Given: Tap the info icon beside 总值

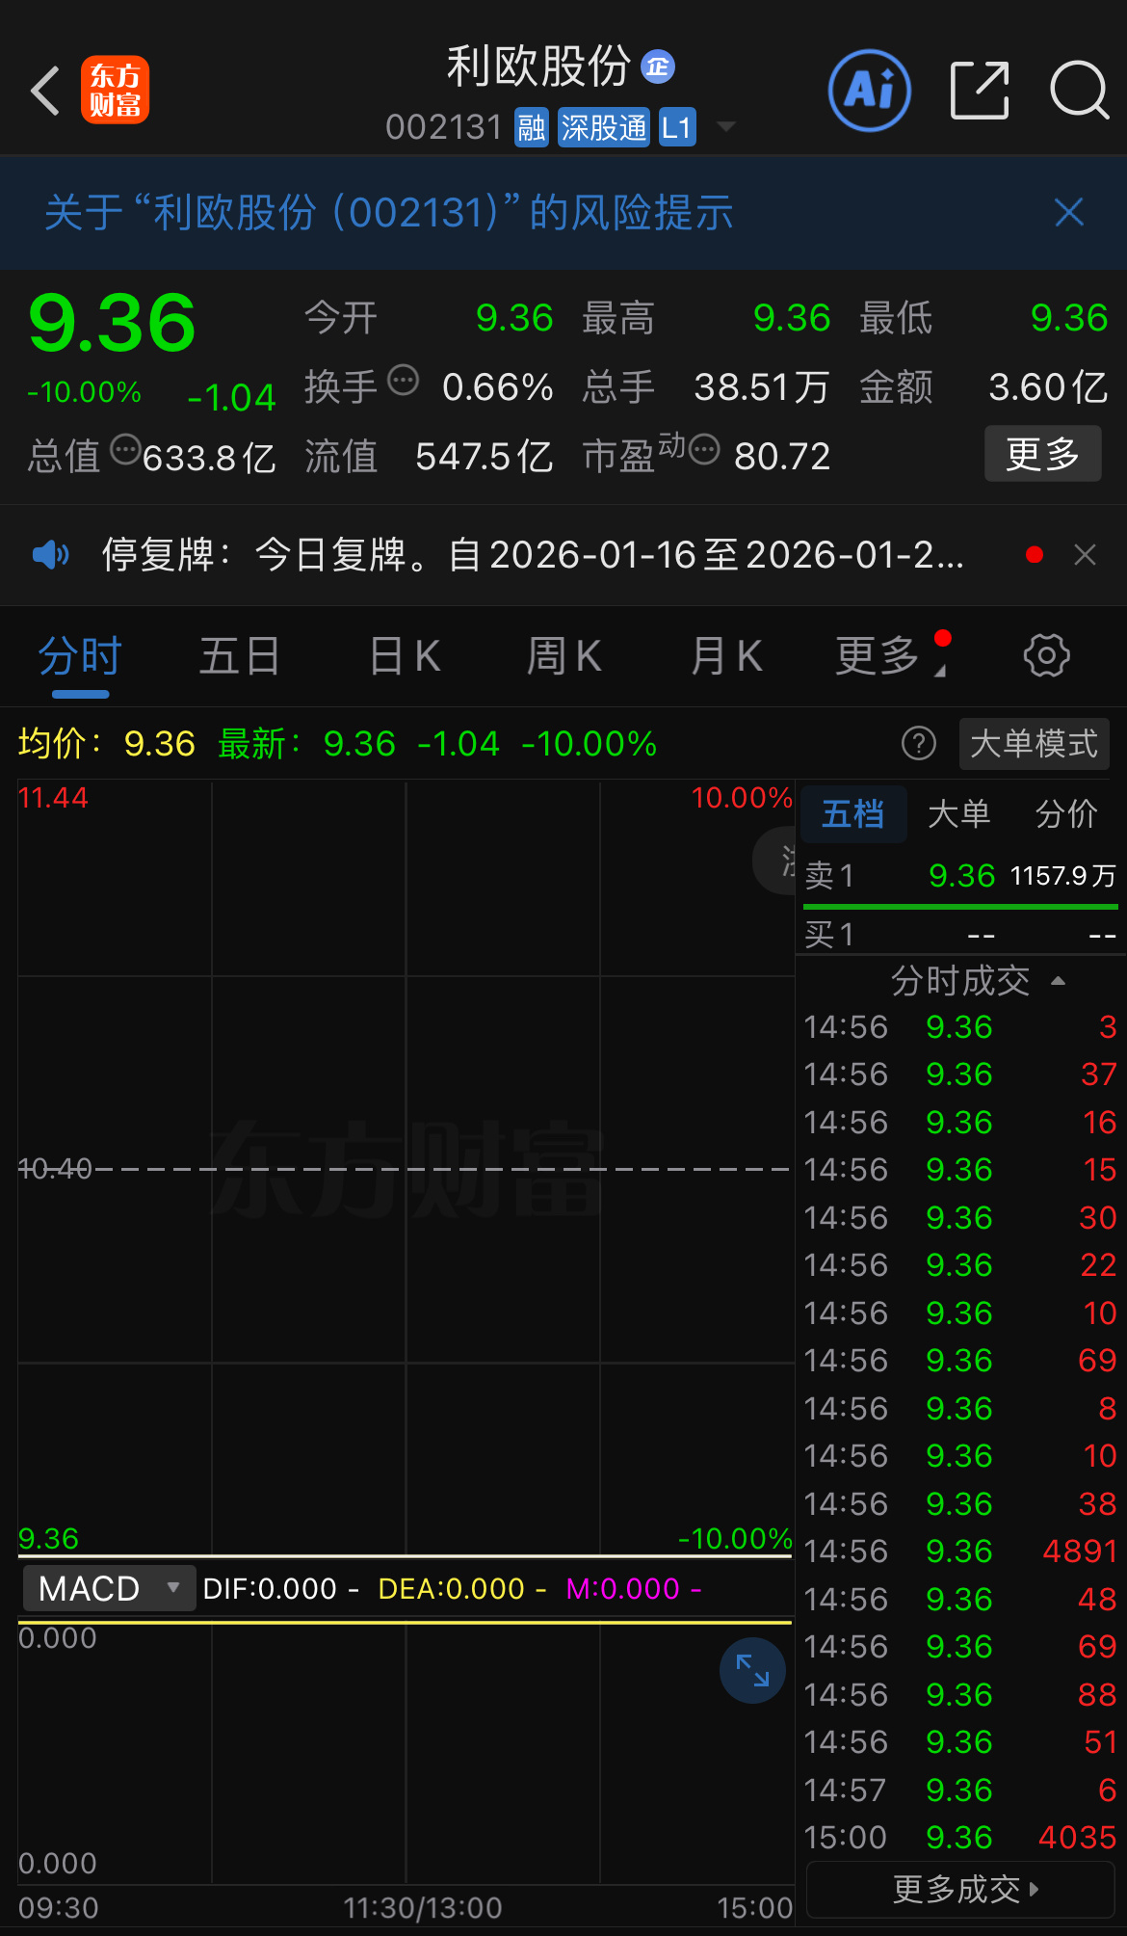Looking at the screenshot, I should click(126, 450).
